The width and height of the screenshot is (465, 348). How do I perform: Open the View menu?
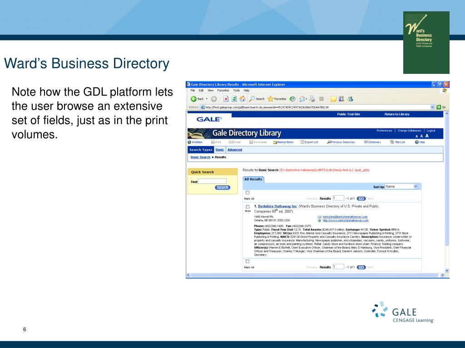click(x=211, y=91)
